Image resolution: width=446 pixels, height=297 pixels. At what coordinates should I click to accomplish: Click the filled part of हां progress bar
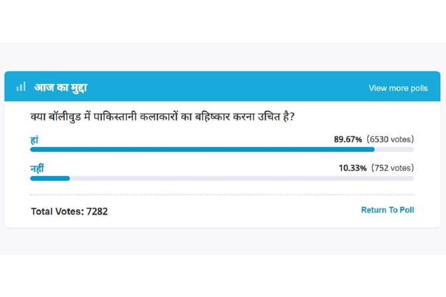coord(202,149)
